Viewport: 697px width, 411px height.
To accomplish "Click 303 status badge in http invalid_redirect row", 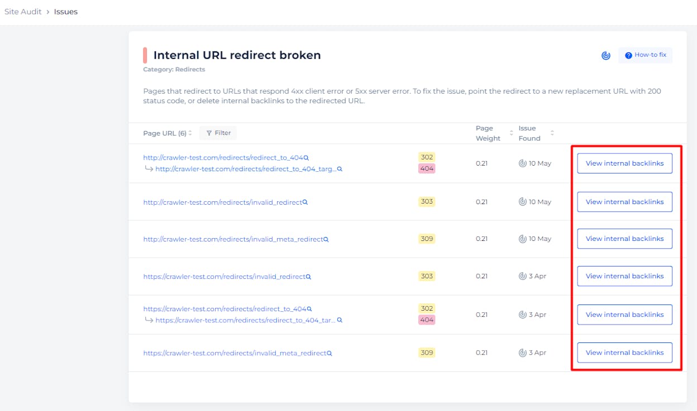I will click(x=427, y=201).
